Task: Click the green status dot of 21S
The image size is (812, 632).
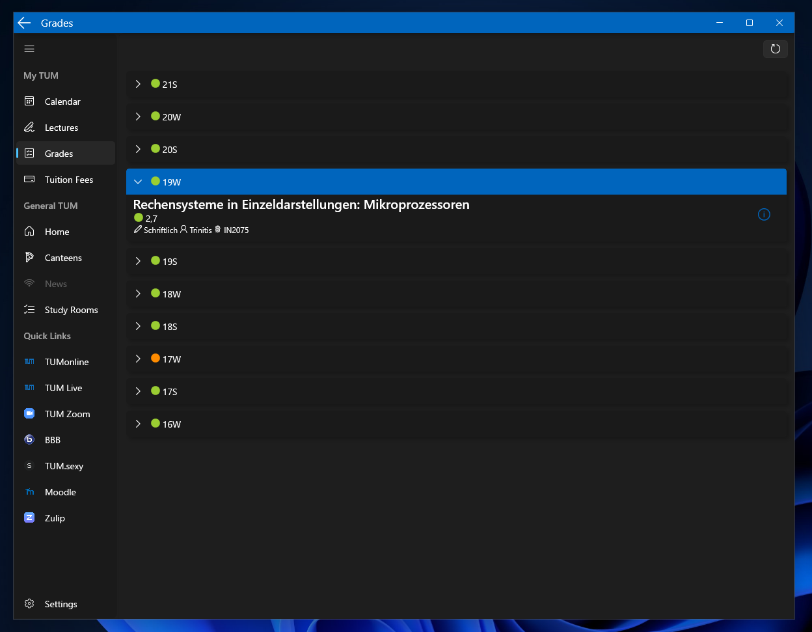Action: click(x=156, y=83)
